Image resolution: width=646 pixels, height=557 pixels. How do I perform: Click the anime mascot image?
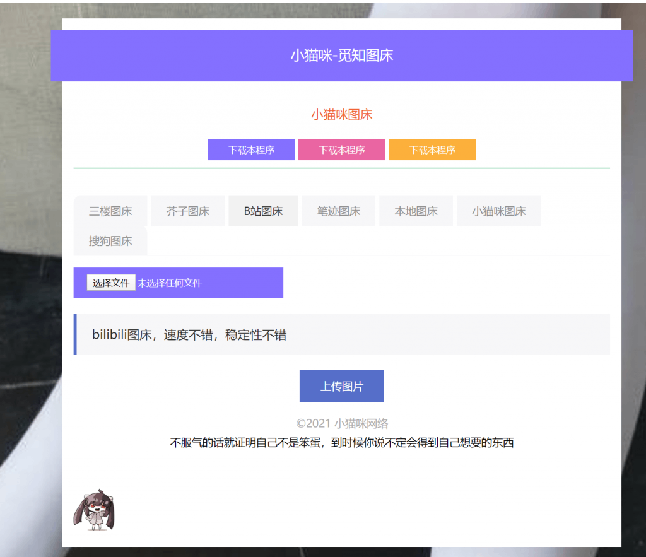pos(96,511)
